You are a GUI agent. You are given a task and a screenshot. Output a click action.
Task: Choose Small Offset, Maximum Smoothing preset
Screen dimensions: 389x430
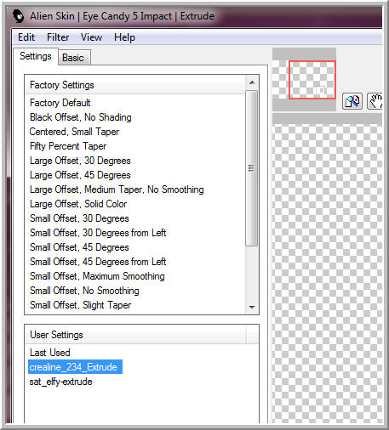(x=97, y=276)
